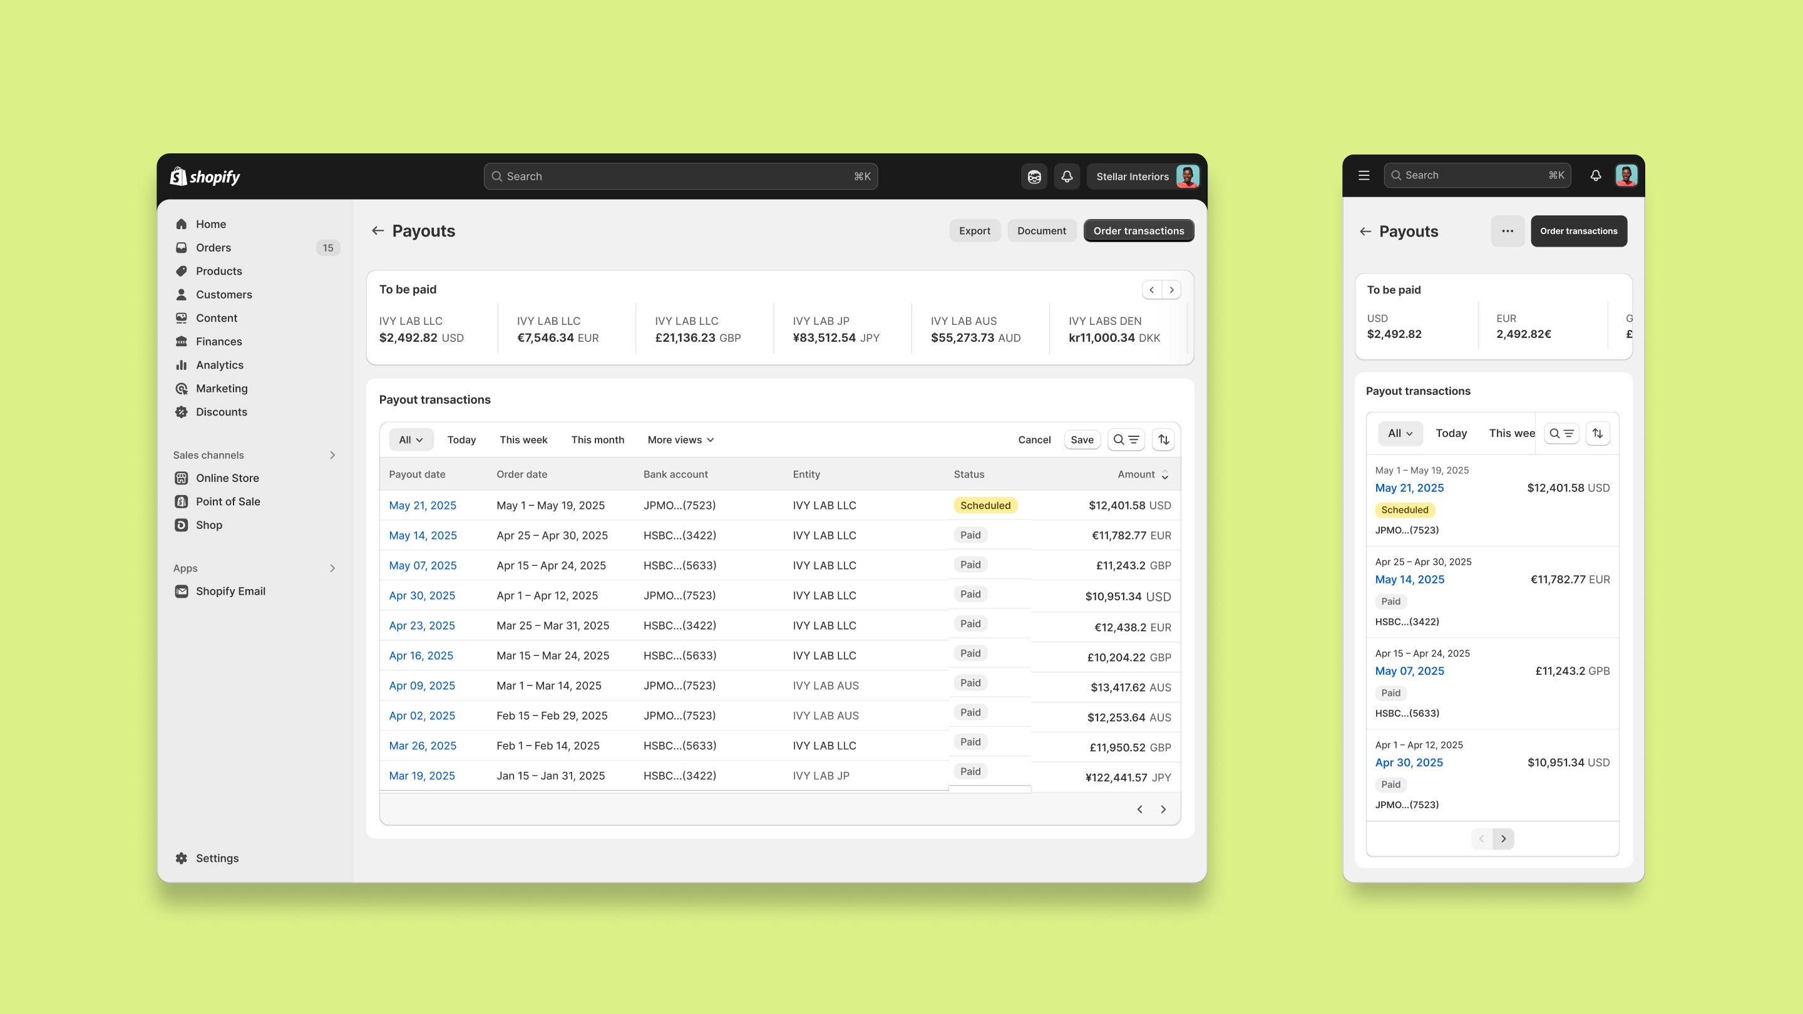Click the mobile sort icon button
Screen dimensions: 1803x1014
1597,433
